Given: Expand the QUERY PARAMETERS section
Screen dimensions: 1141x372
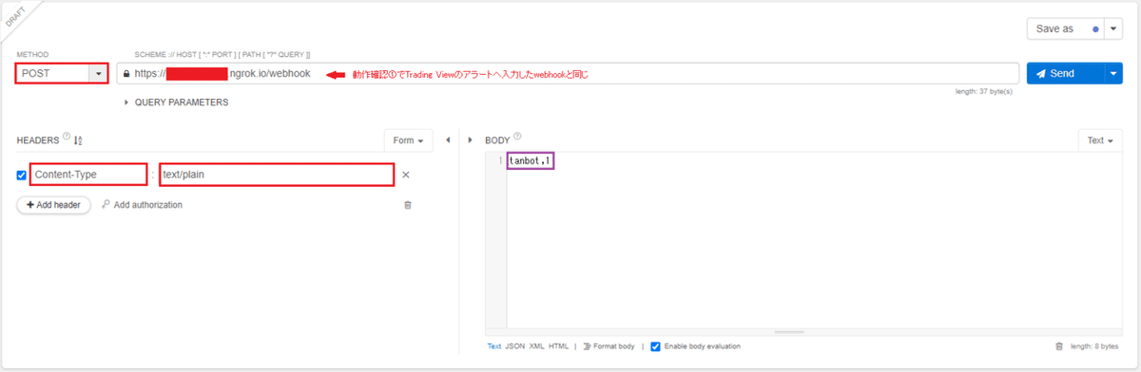Looking at the screenshot, I should [176, 102].
